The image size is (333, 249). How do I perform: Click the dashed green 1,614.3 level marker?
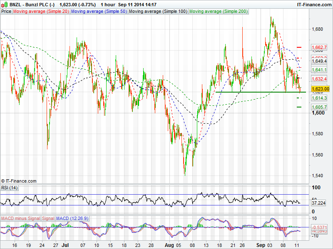(x=299, y=98)
